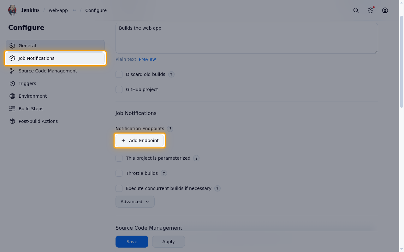
Task: Click the Build Steps list icon
Action: [x=12, y=109]
